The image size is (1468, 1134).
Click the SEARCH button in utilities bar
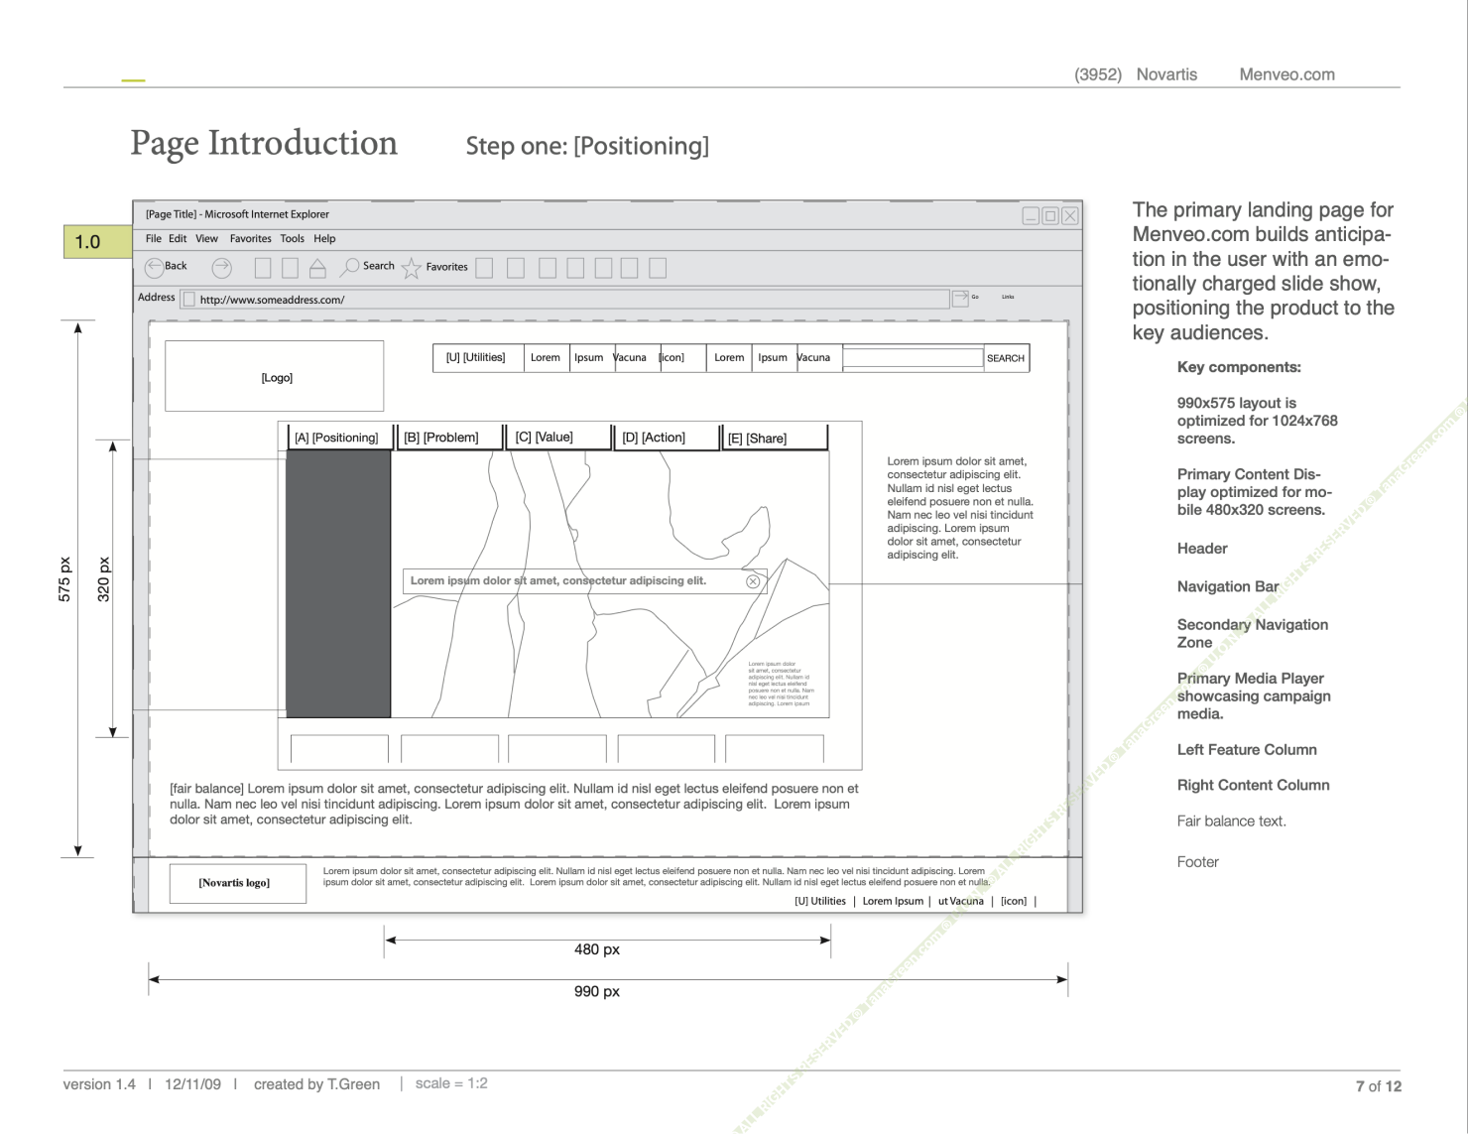1006,358
